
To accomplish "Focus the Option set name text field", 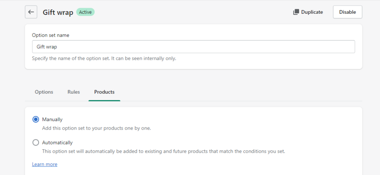I will pyautogui.click(x=193, y=46).
